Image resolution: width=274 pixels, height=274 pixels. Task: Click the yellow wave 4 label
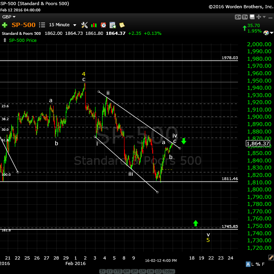[83, 74]
